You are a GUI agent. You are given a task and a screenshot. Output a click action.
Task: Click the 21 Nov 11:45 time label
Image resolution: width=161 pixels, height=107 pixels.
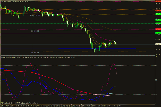pos(96,106)
